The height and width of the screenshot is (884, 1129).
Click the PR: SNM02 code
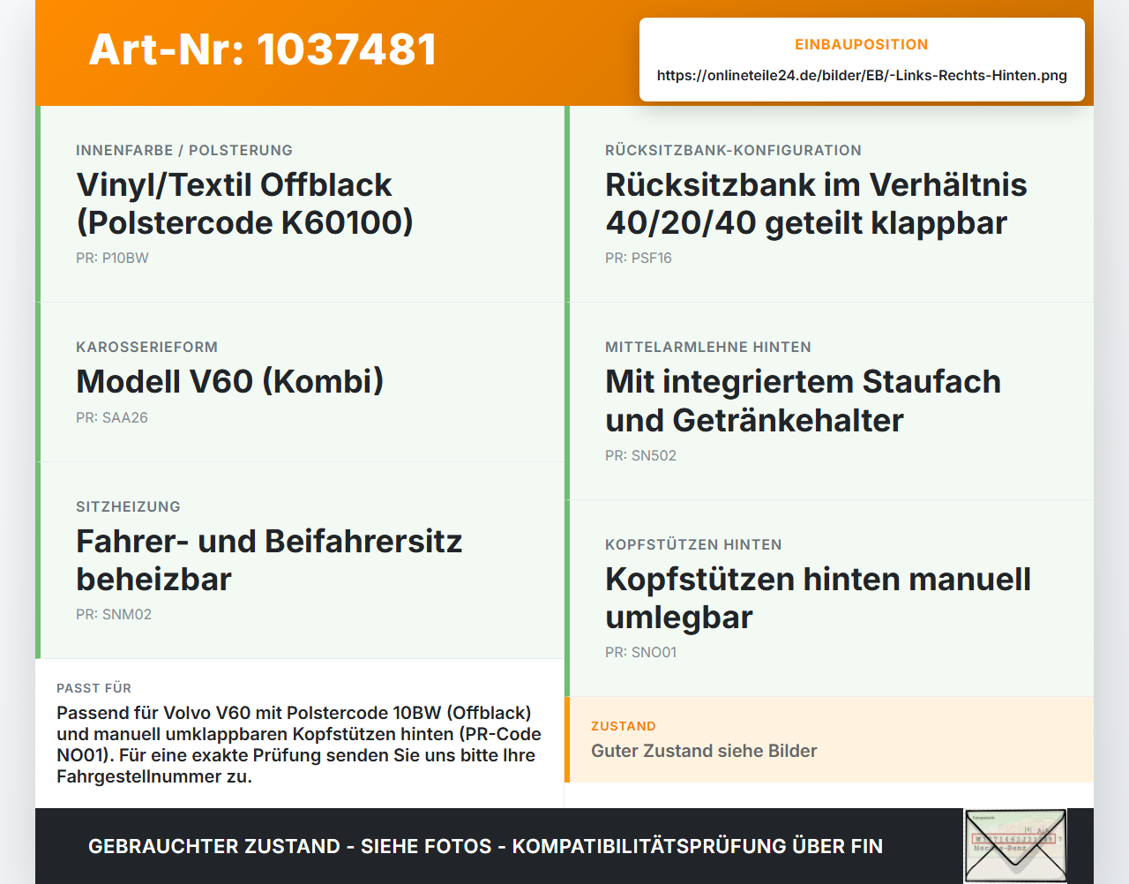click(114, 614)
